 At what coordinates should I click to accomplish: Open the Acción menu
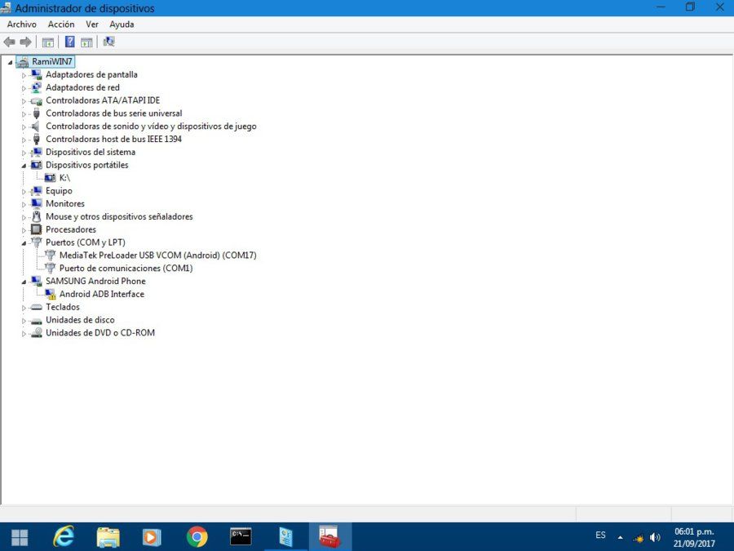coord(61,24)
